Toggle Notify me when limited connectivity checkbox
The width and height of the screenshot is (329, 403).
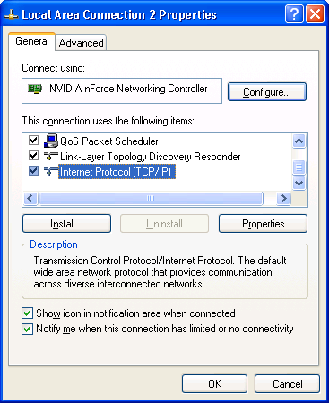(x=27, y=330)
